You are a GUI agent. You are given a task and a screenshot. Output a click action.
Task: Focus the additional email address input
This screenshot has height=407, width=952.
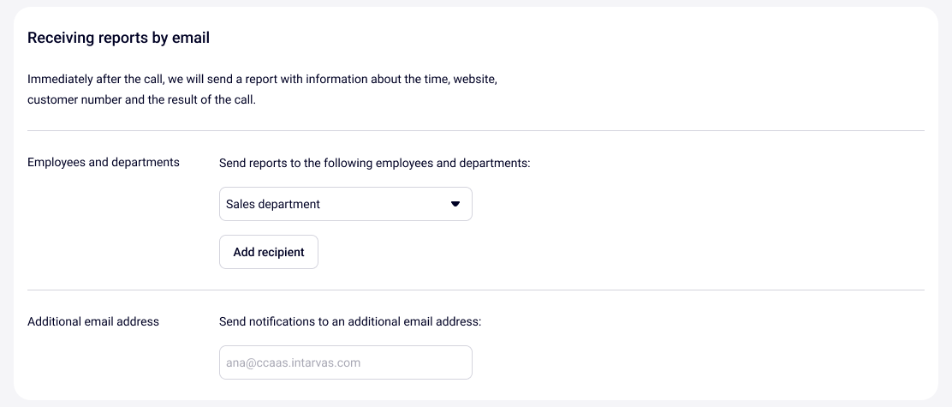(345, 362)
